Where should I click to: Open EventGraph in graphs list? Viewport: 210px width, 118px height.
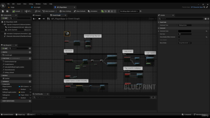(x=8, y=55)
